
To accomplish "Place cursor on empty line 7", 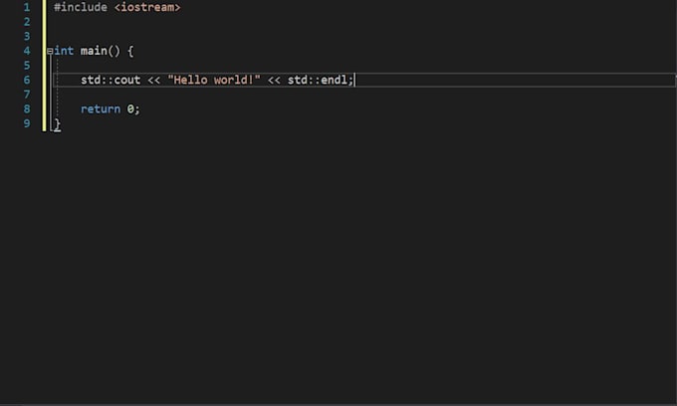I will tap(199, 95).
